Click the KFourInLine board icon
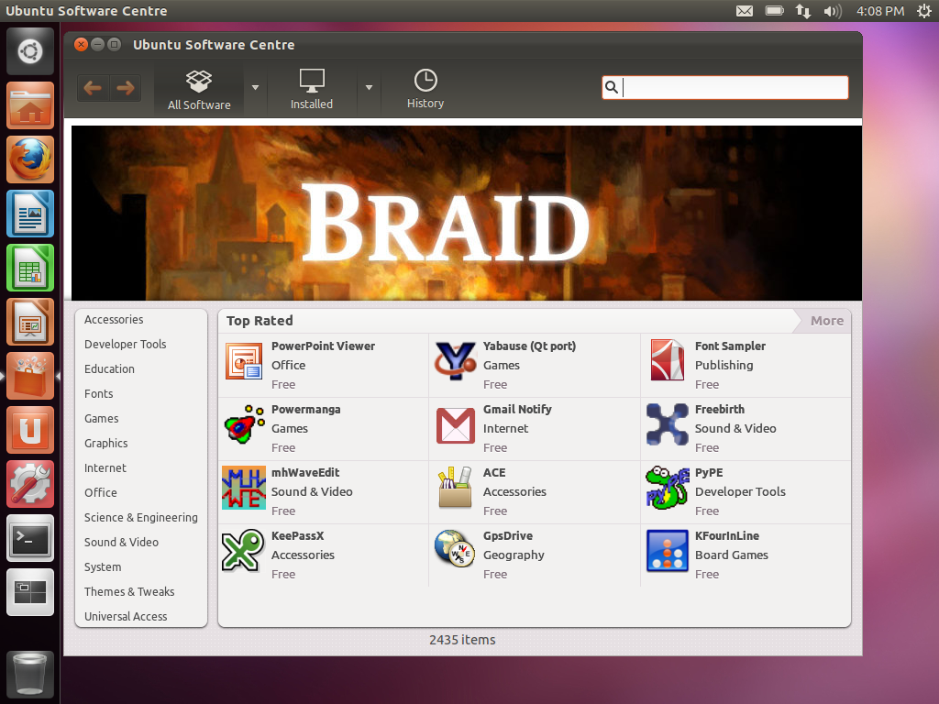 pyautogui.click(x=668, y=551)
